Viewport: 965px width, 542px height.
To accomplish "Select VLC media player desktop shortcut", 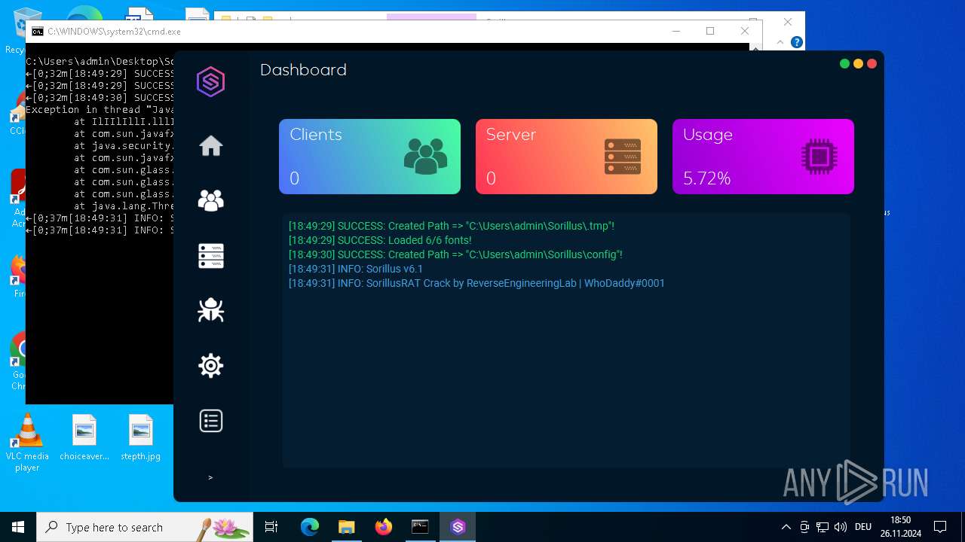I will point(27,443).
